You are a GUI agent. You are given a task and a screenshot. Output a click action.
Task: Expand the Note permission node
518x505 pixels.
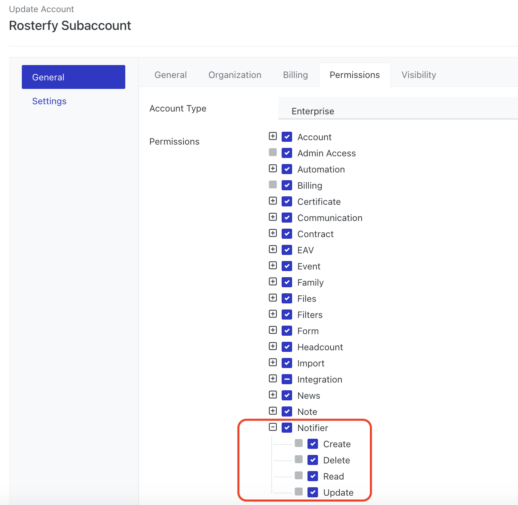click(273, 411)
